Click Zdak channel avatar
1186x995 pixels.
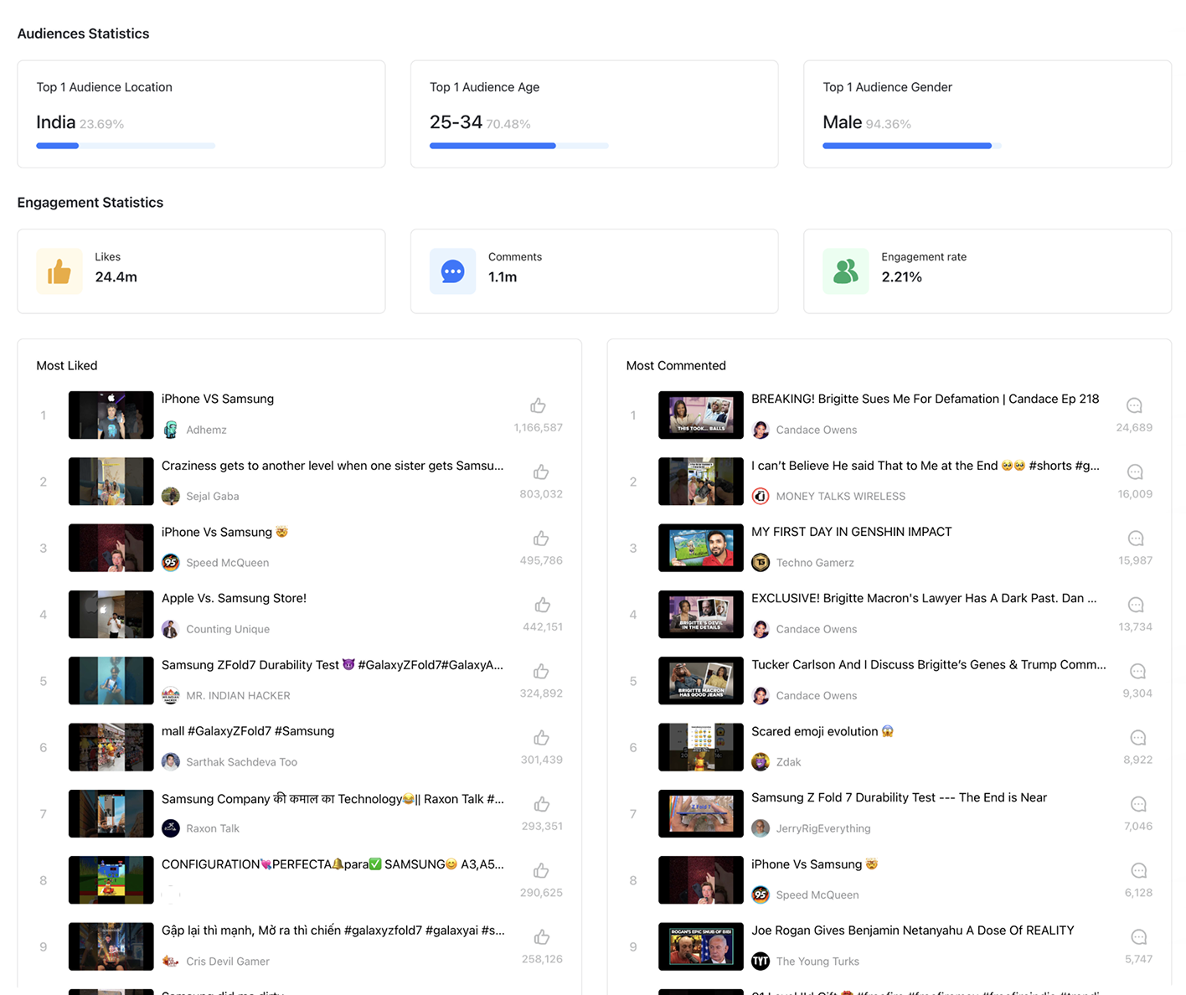point(761,761)
